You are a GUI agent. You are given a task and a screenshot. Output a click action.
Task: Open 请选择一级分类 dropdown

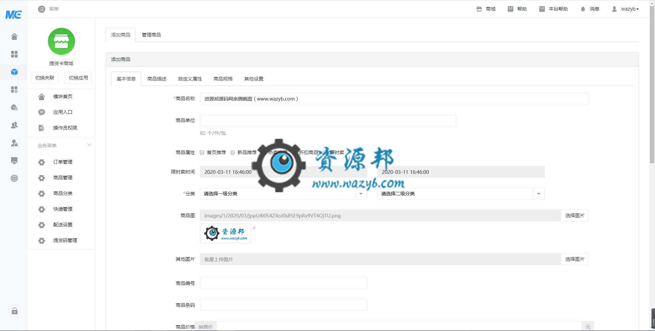coord(283,194)
